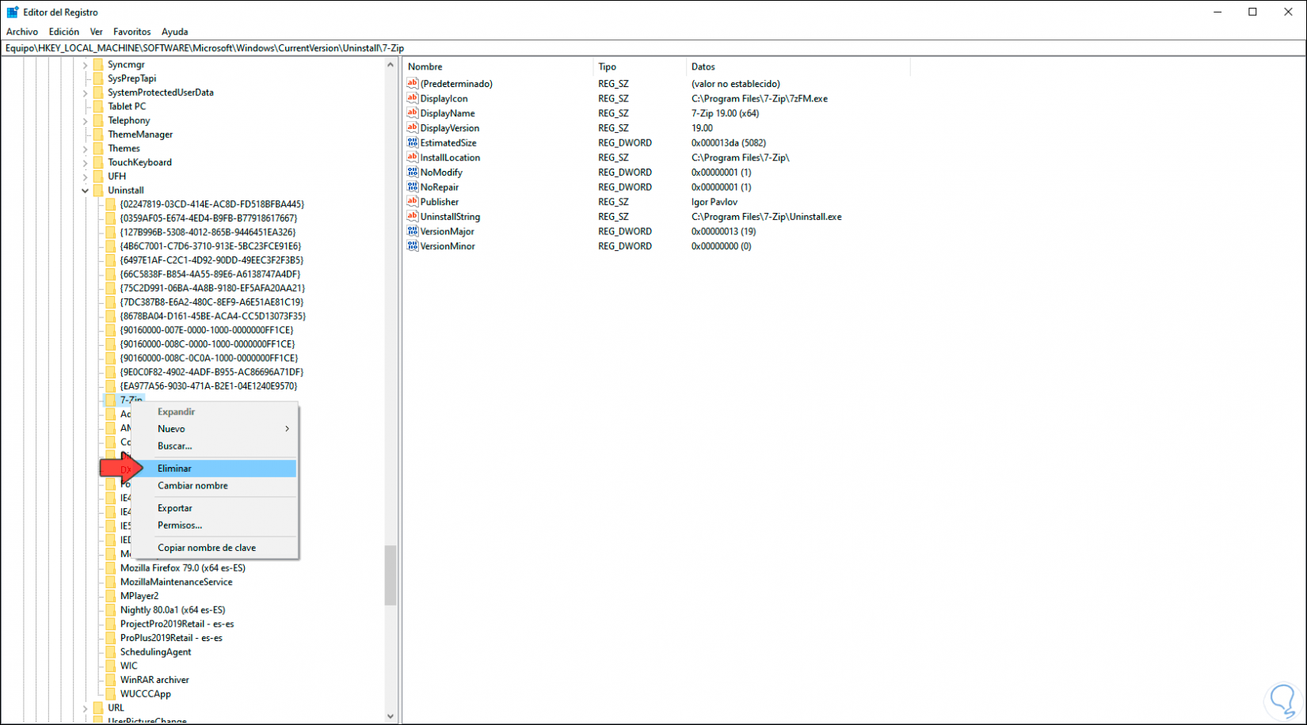Click the SchedulingAgent folder icon
1307x725 pixels.
(x=111, y=652)
